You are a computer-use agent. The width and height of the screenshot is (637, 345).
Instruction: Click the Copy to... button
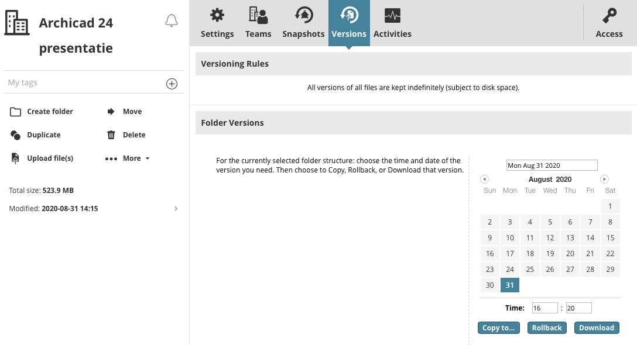coord(498,328)
